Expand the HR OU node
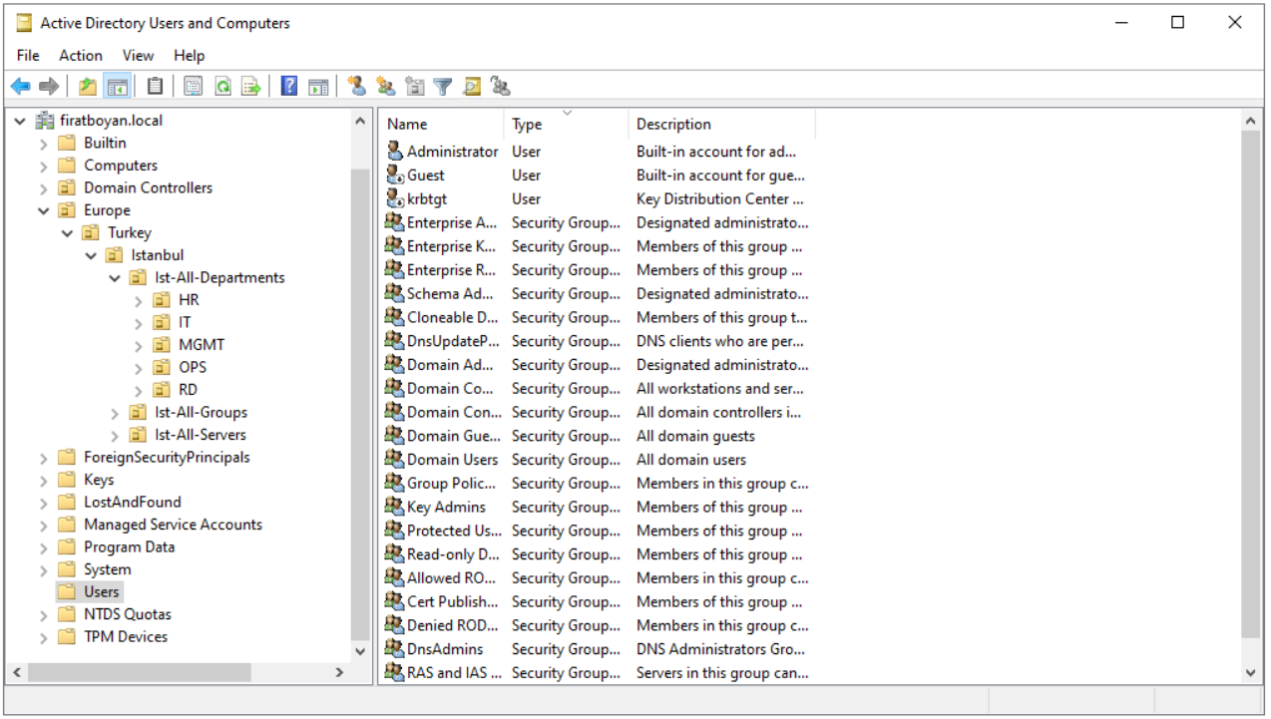The height and width of the screenshot is (719, 1271). (139, 300)
